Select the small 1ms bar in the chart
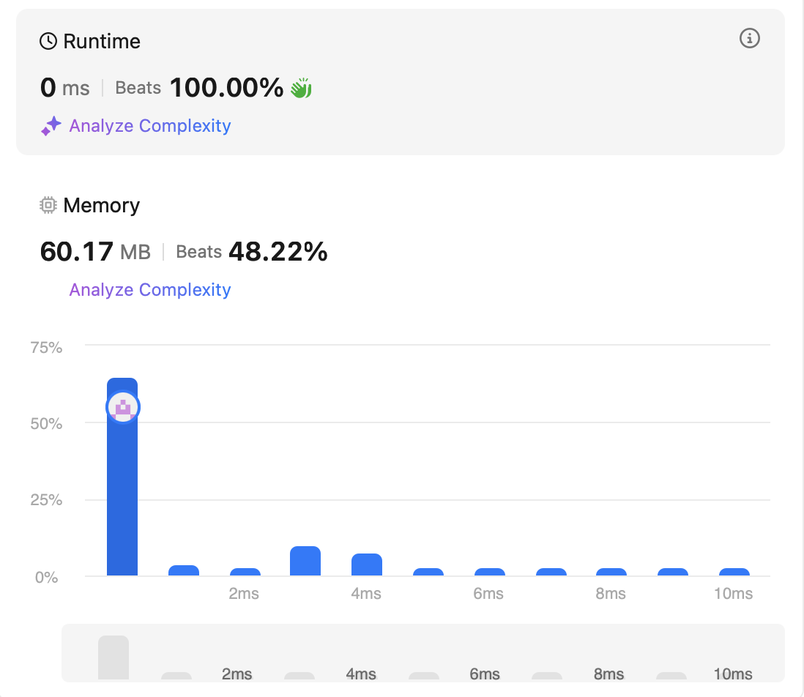This screenshot has width=804, height=697. coord(184,570)
